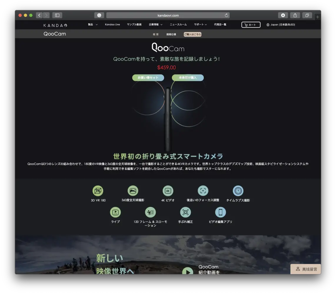
Task: Open the カート shopping cart
Action: pos(251,25)
